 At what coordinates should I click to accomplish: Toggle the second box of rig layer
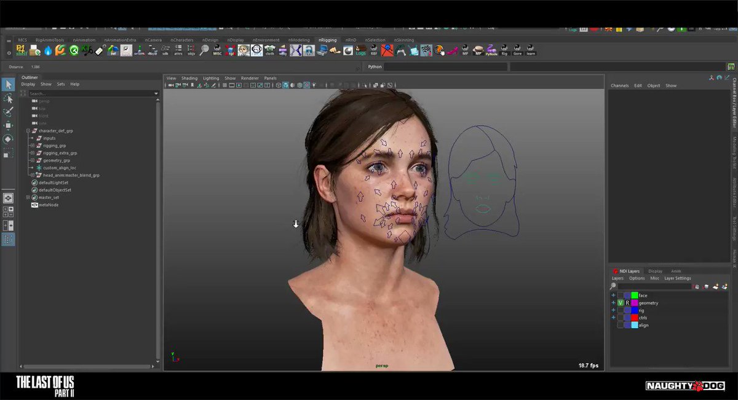[627, 310]
